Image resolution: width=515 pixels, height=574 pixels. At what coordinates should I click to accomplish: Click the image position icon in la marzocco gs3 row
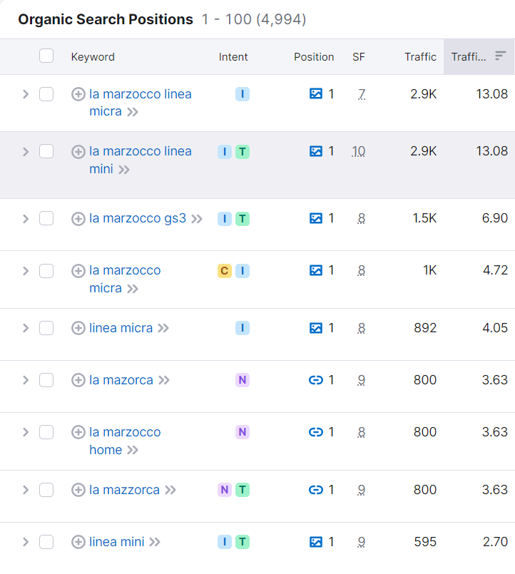click(316, 218)
